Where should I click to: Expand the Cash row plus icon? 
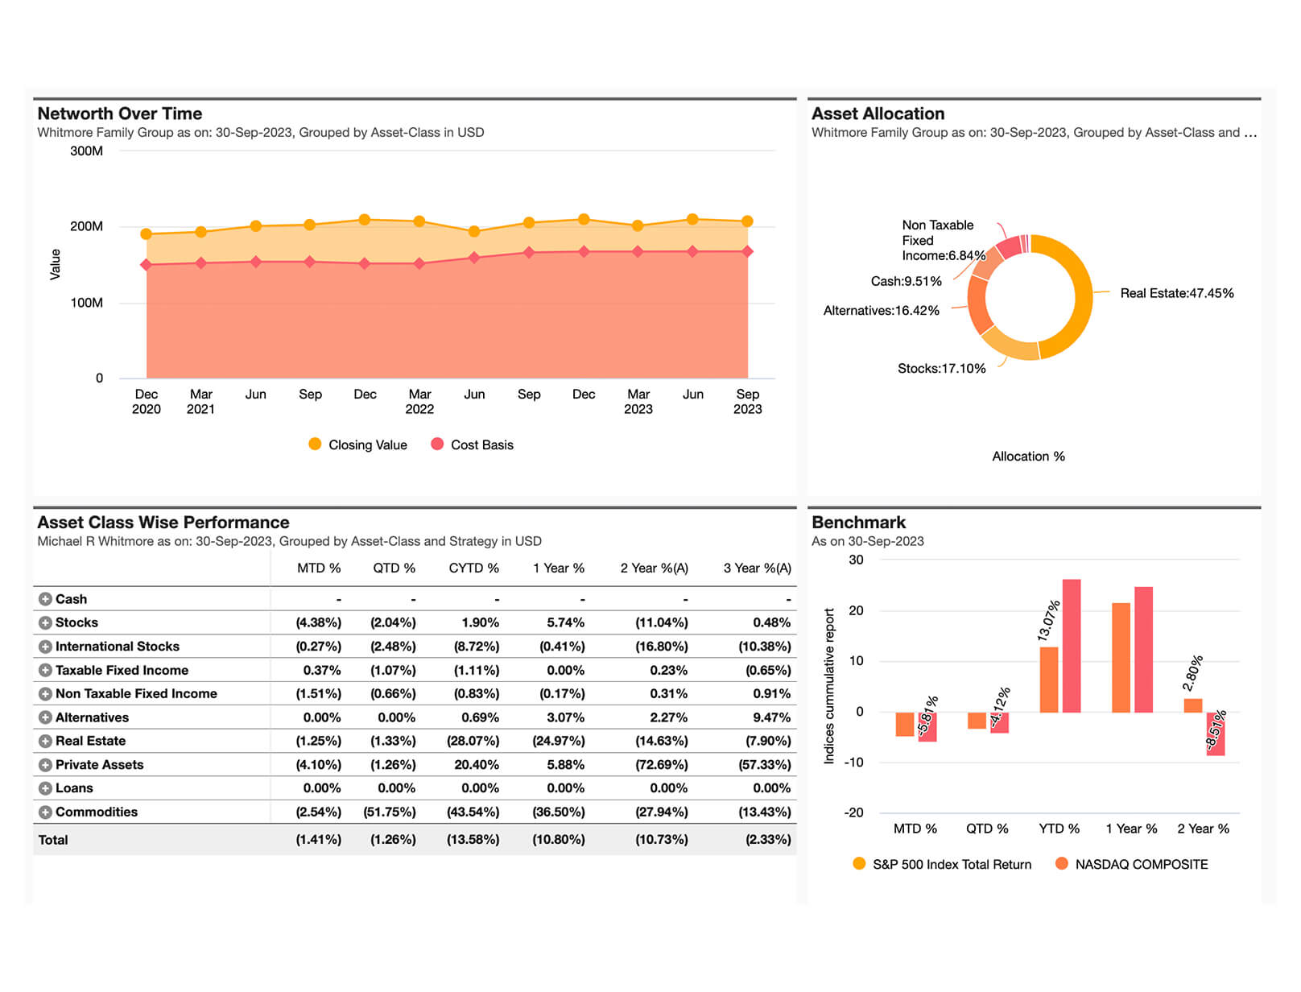tap(45, 599)
